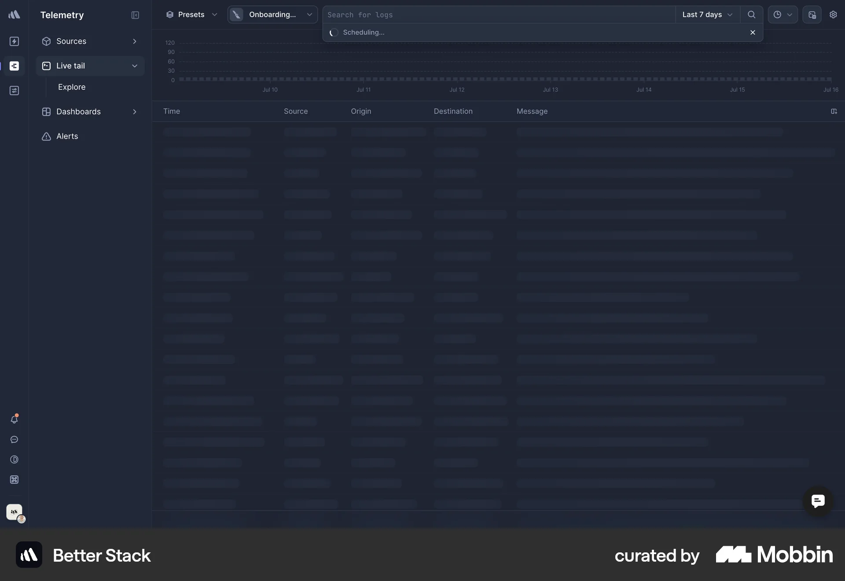Toggle the live tail clock control

[783, 15]
